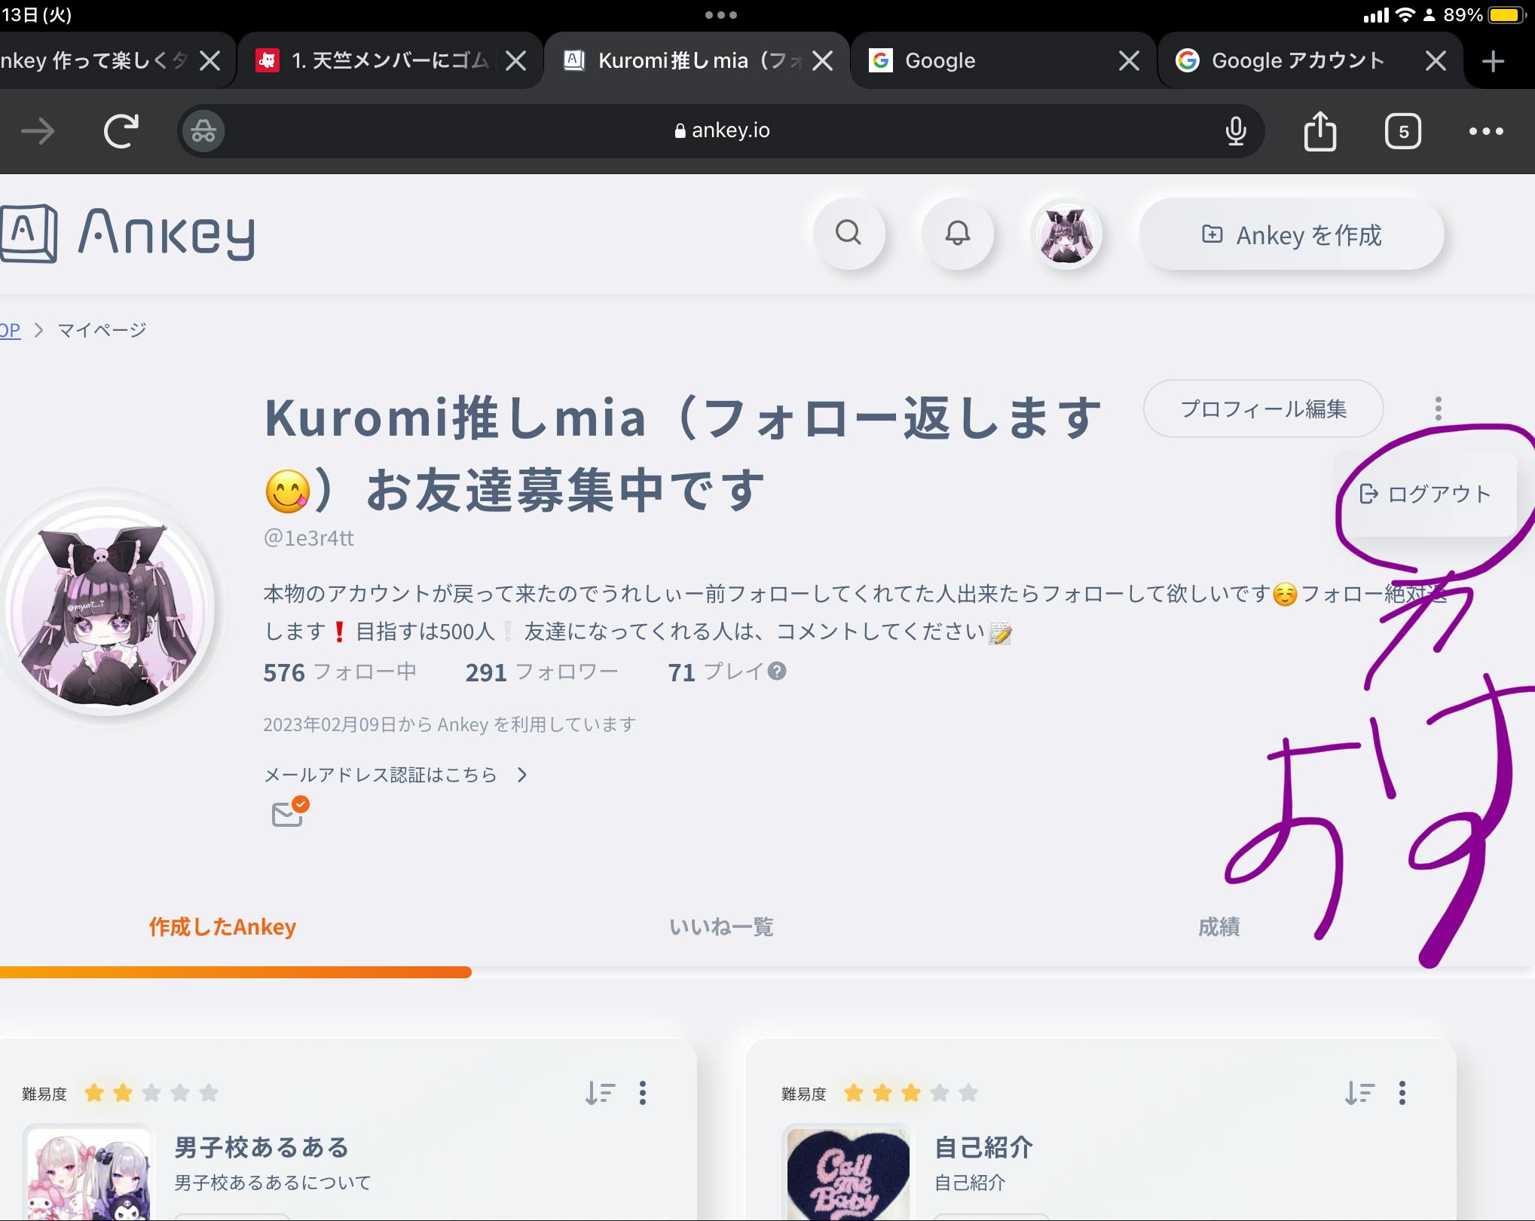
Task: Select the ログアウト menu item
Action: point(1425,494)
